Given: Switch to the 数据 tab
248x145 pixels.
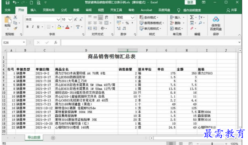Looking at the screenshot, I should coord(76,10).
